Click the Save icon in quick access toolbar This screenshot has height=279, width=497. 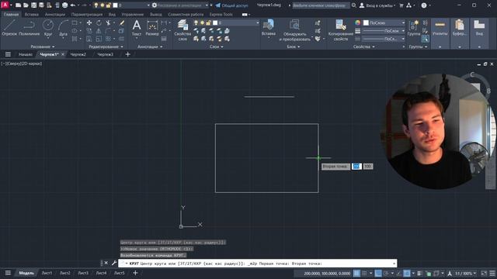coord(33,5)
